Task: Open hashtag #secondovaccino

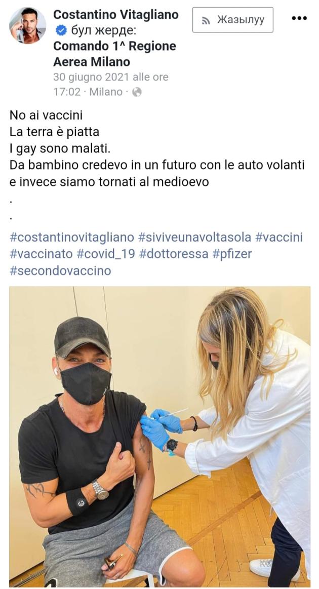Action: point(60,270)
